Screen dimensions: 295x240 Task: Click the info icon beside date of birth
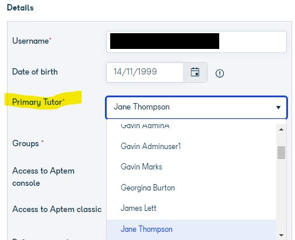click(220, 73)
